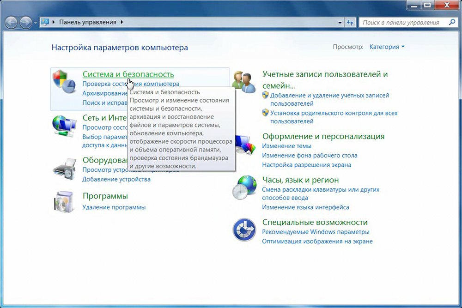462x308 pixels.
Task: Open the Hardware printer icon
Action: click(x=65, y=169)
